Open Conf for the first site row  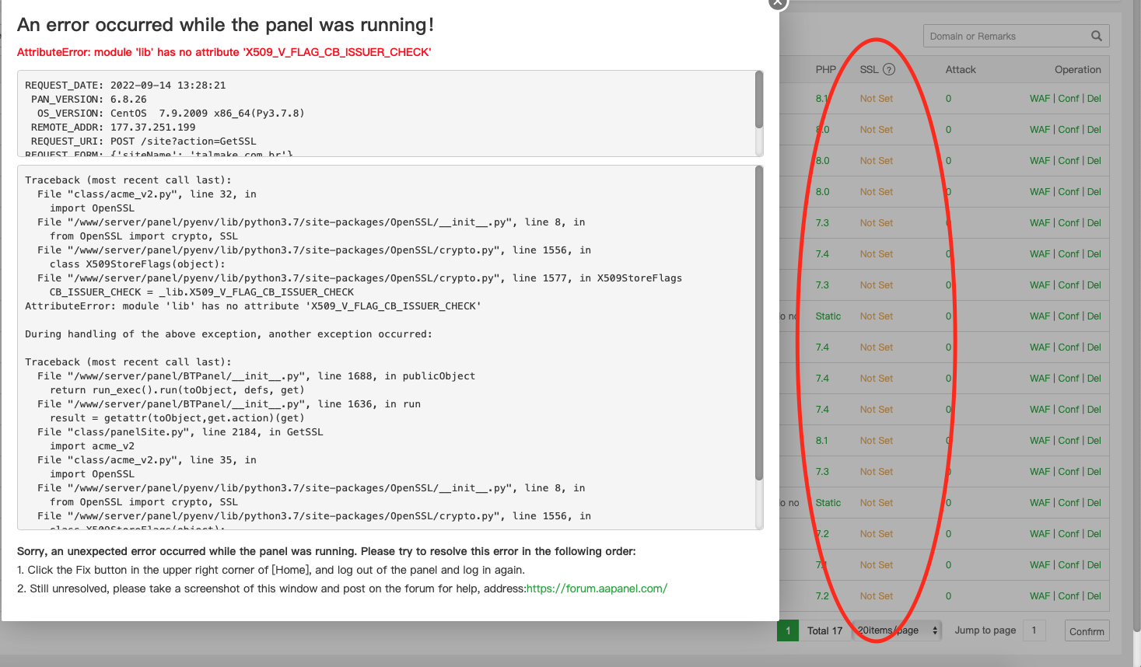tap(1069, 99)
